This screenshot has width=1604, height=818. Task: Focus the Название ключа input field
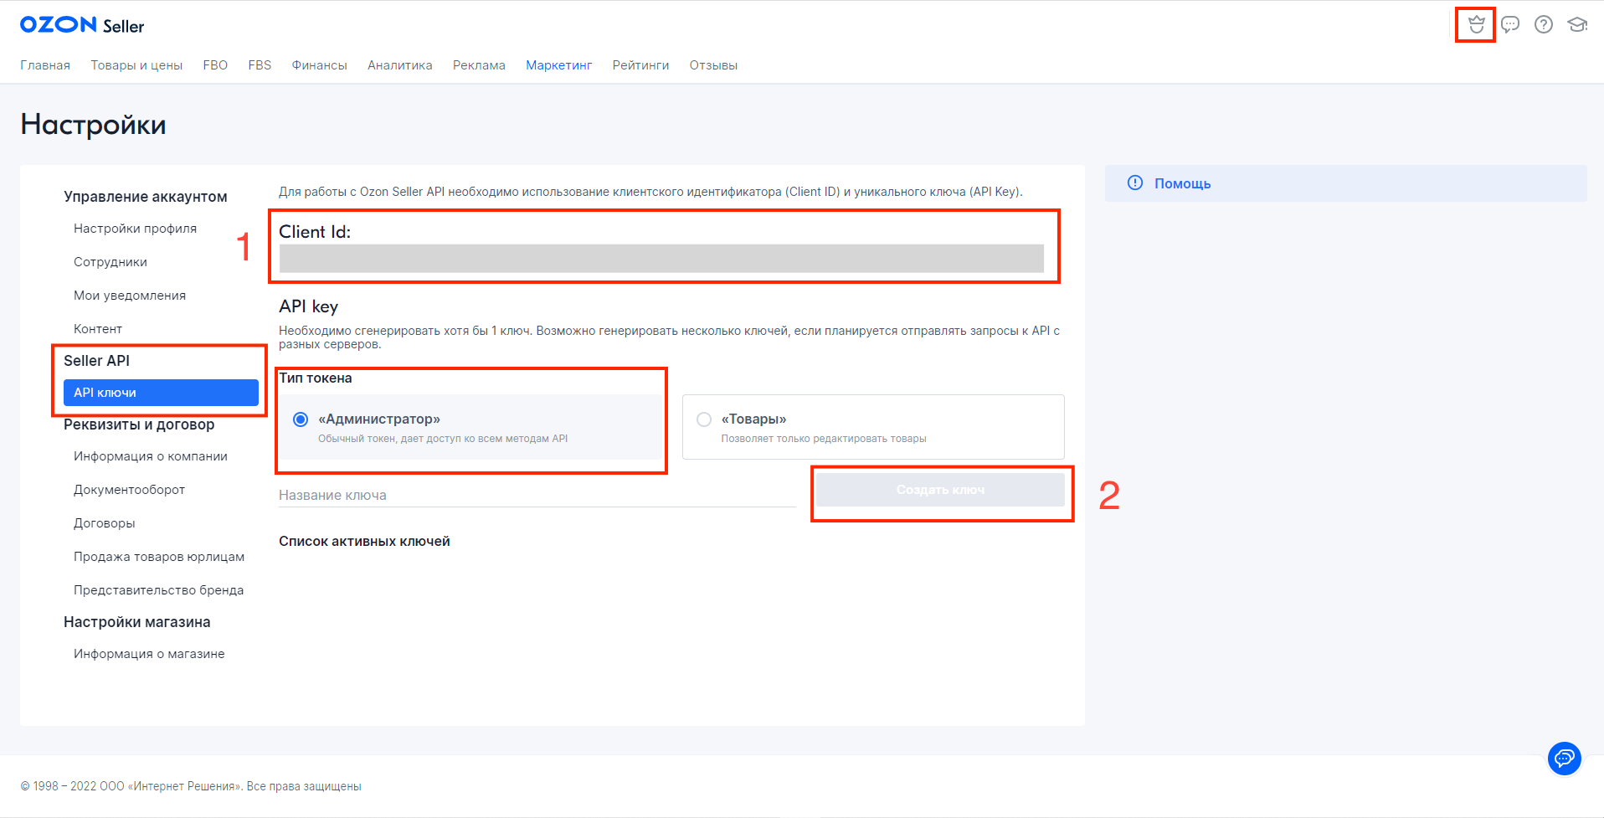tap(537, 495)
